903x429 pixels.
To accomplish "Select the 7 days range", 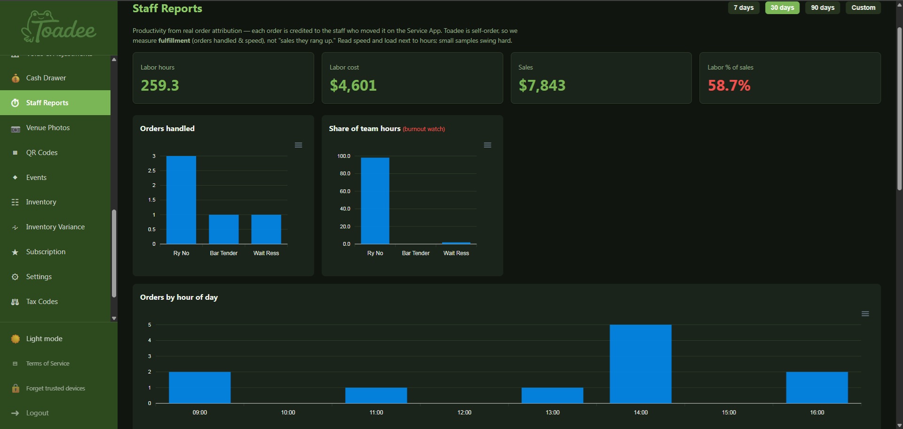I will (744, 8).
